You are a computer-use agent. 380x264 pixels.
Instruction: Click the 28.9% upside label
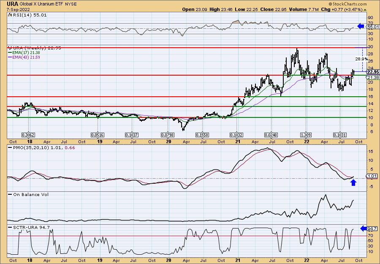point(361,59)
